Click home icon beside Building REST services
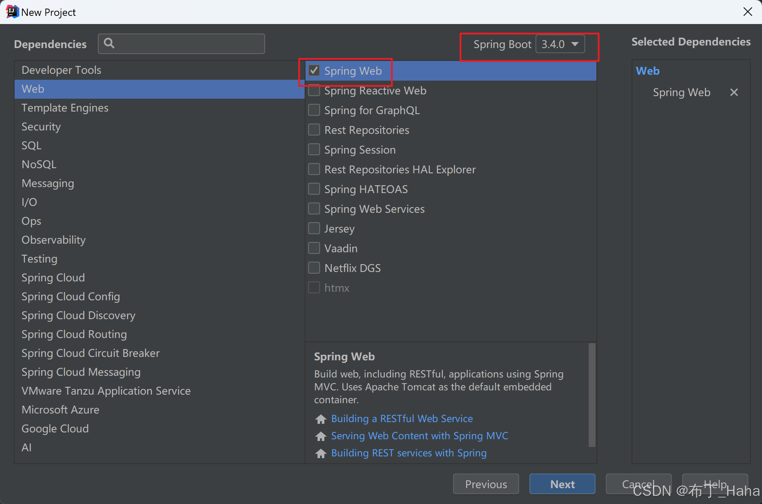 [321, 453]
